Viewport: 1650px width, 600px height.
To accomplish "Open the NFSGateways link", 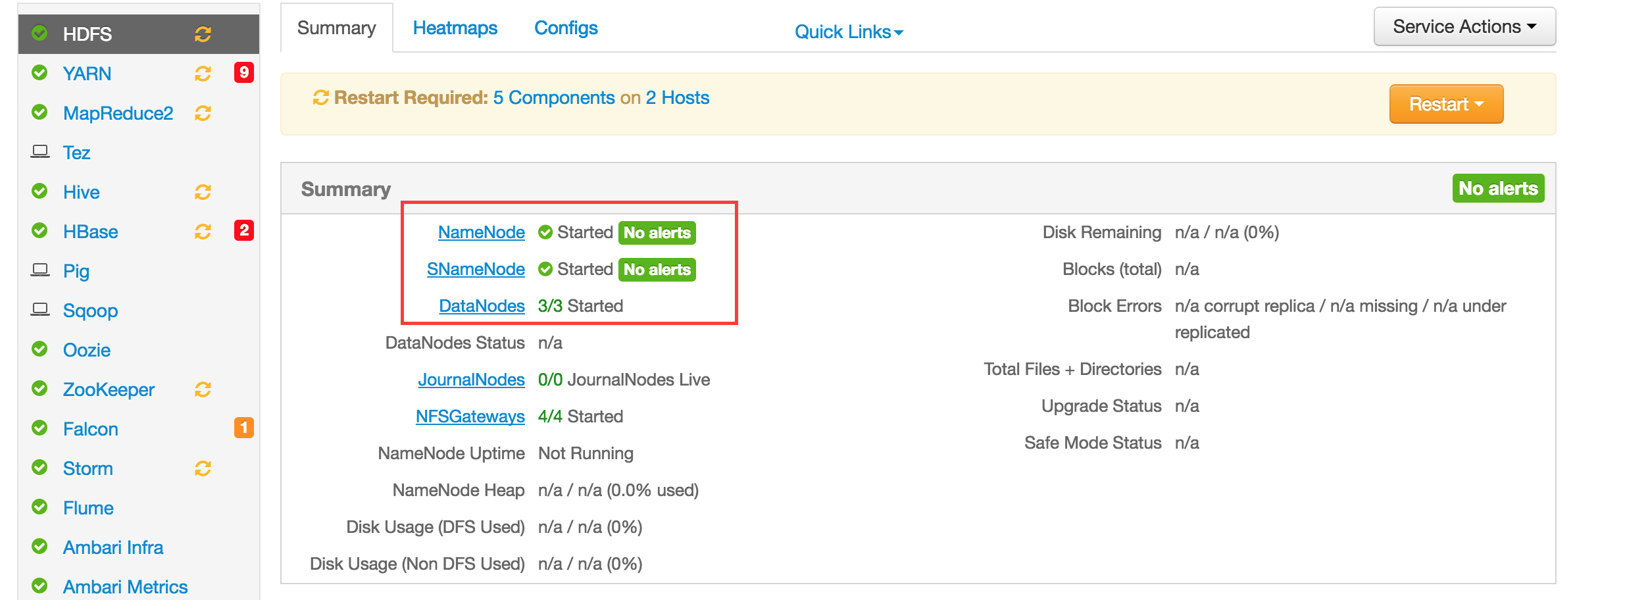I will click(471, 416).
